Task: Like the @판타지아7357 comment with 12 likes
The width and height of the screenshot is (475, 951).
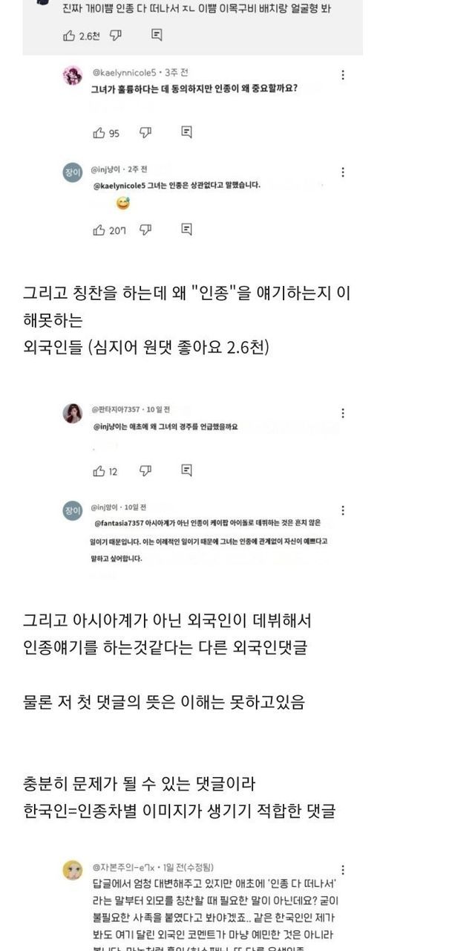Action: point(99,471)
